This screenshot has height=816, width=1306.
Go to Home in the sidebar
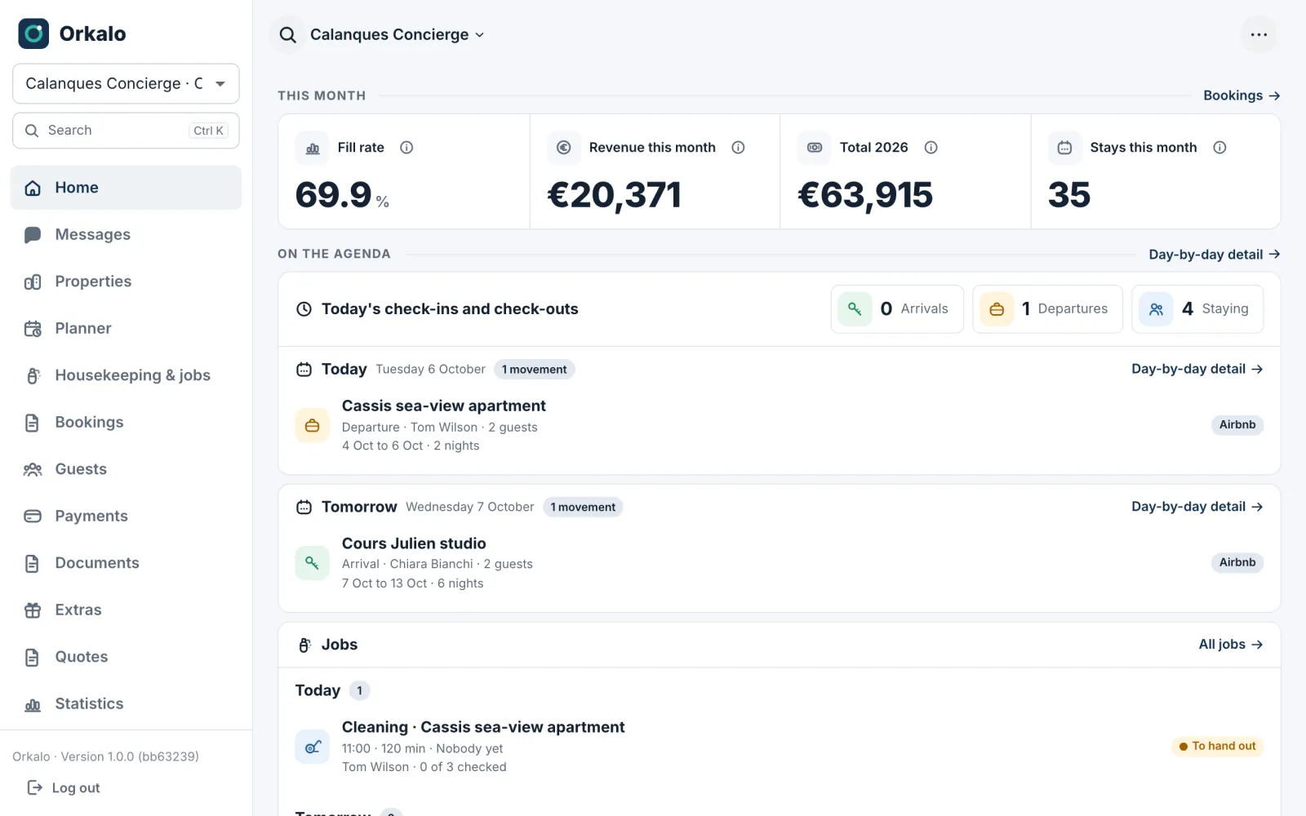(126, 188)
